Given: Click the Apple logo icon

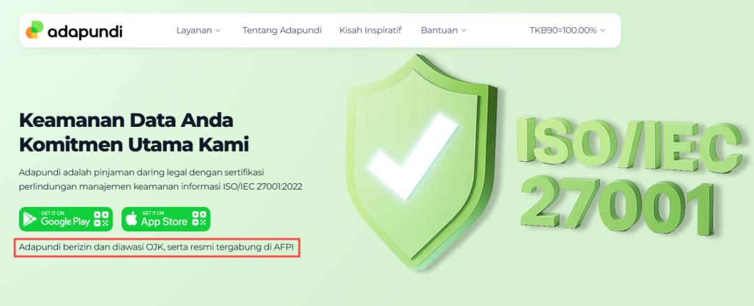Looking at the screenshot, I should pyautogui.click(x=131, y=219).
